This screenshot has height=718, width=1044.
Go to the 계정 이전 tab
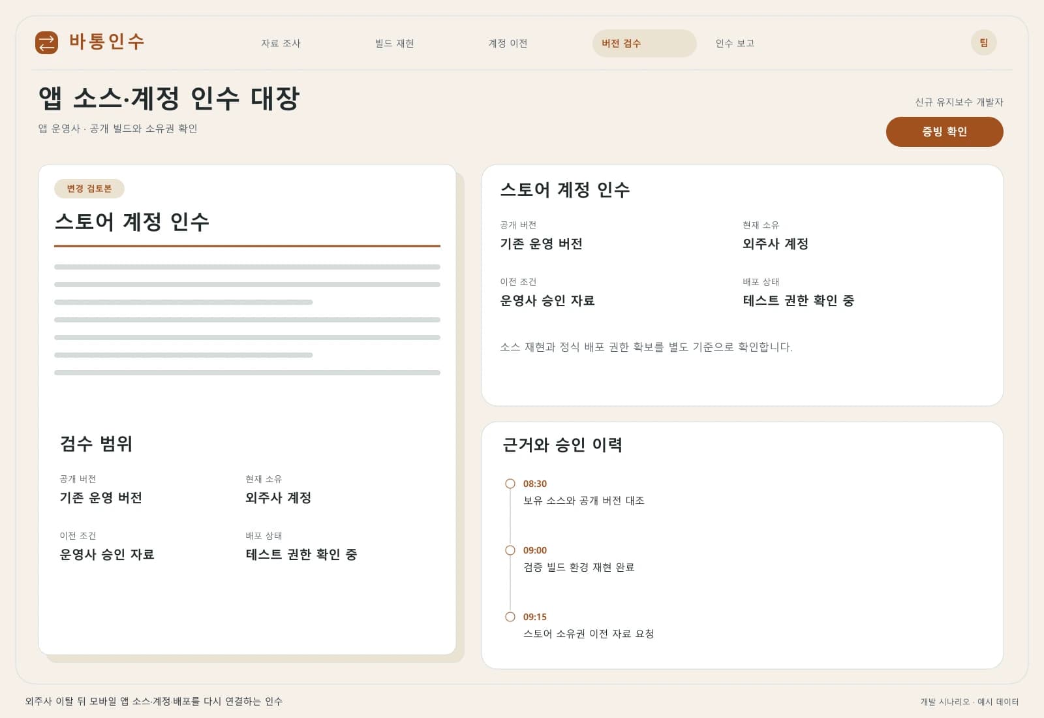(x=508, y=43)
